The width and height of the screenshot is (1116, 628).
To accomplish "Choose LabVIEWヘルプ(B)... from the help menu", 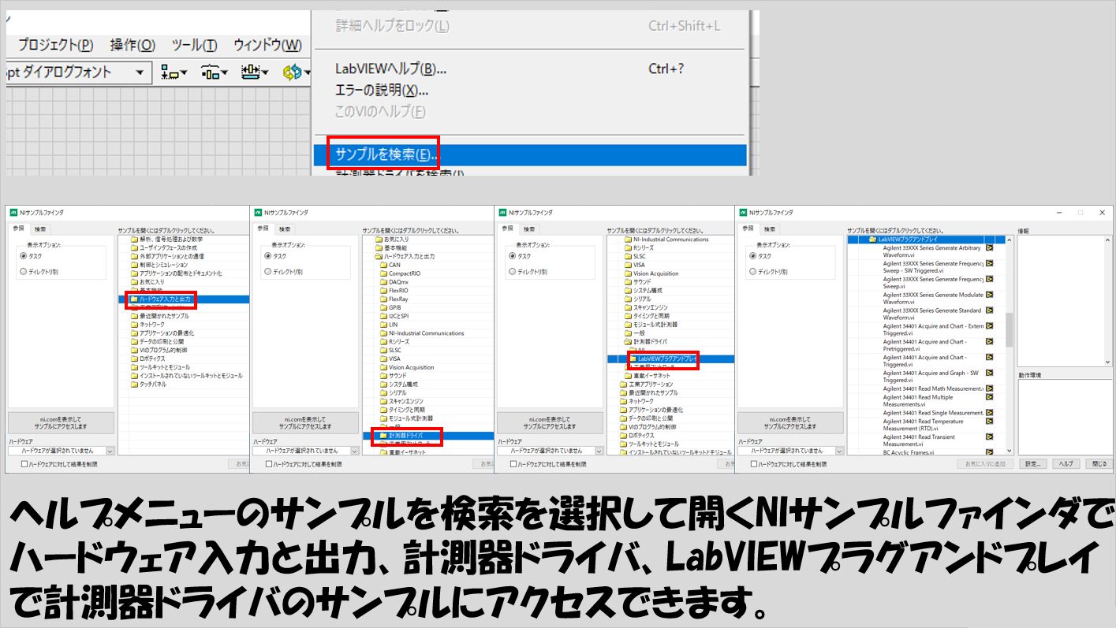I will click(390, 69).
